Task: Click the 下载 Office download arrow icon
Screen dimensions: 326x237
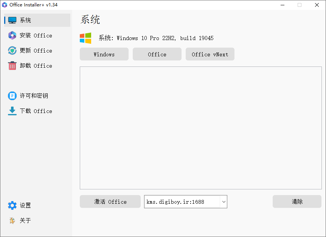Action: (x=12, y=111)
